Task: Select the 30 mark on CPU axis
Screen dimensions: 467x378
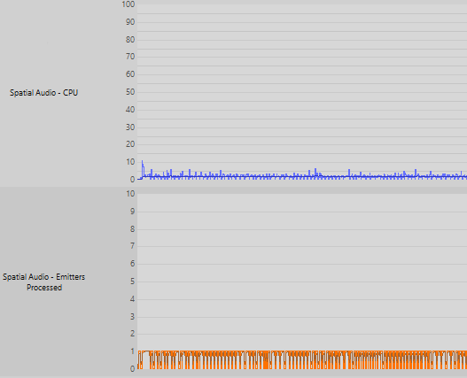Action: point(130,127)
